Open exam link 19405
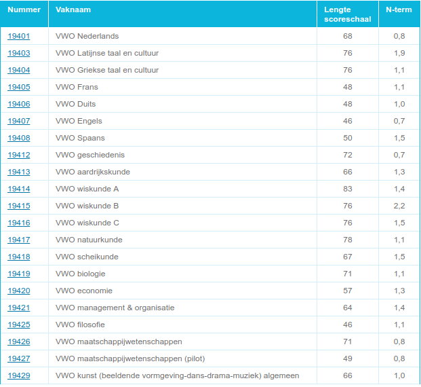Screen dimensions: 421x387 [x=19, y=87]
